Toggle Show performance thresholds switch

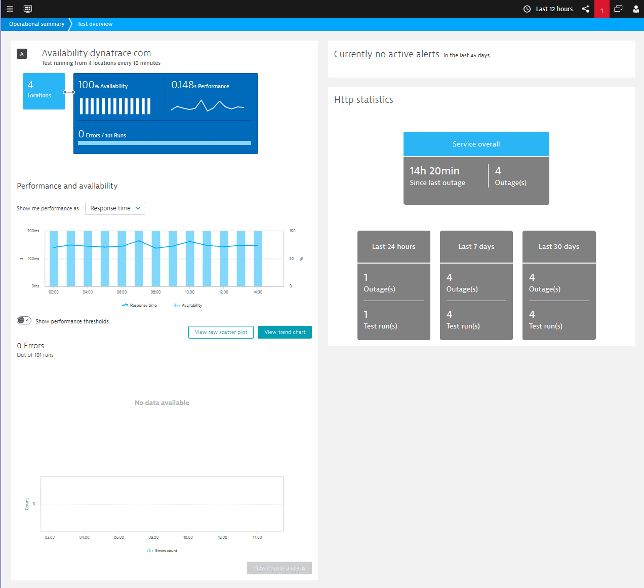pyautogui.click(x=24, y=320)
